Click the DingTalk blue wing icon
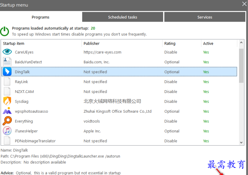 pos(7,72)
